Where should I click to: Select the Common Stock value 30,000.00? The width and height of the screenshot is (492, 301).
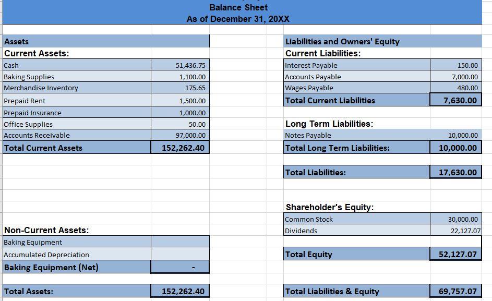coord(455,219)
